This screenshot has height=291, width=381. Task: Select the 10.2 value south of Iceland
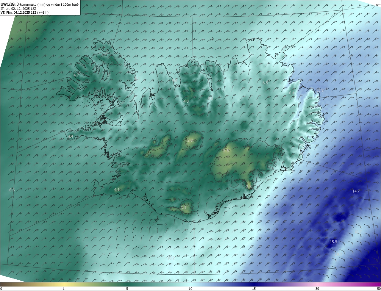(171, 258)
